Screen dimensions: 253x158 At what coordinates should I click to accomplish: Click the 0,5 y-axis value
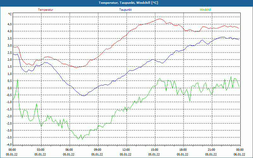pos(9,81)
